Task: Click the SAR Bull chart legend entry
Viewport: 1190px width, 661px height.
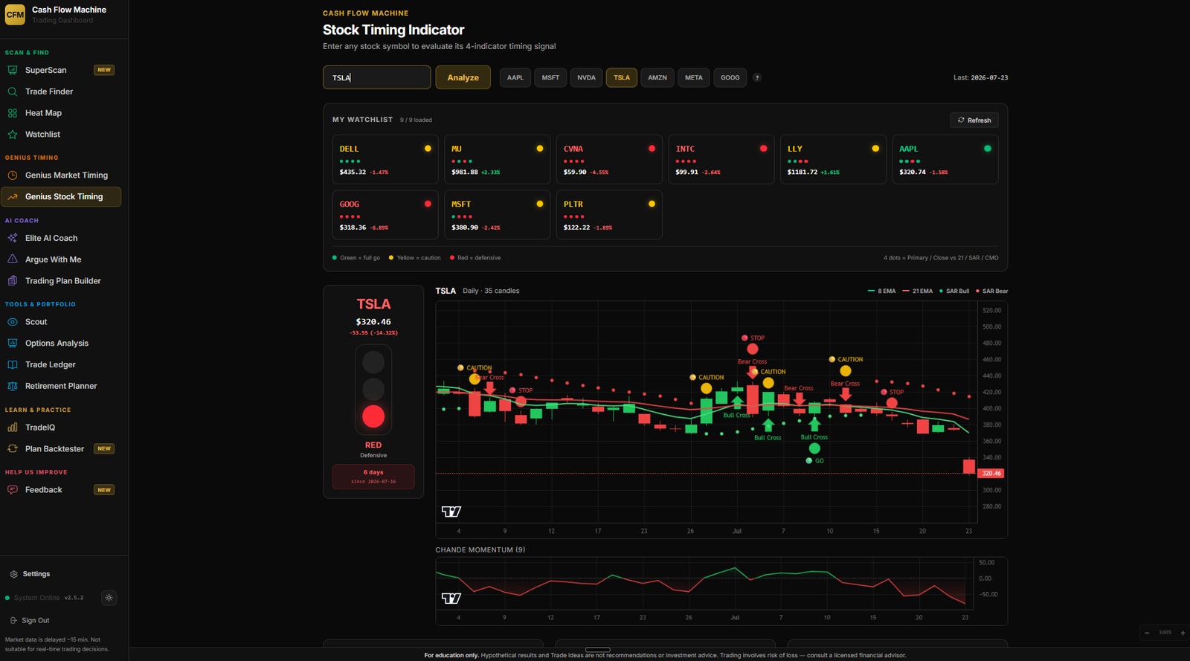Action: click(x=954, y=291)
